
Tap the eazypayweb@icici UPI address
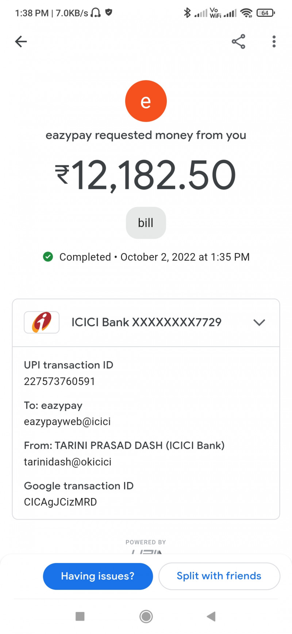click(x=68, y=422)
